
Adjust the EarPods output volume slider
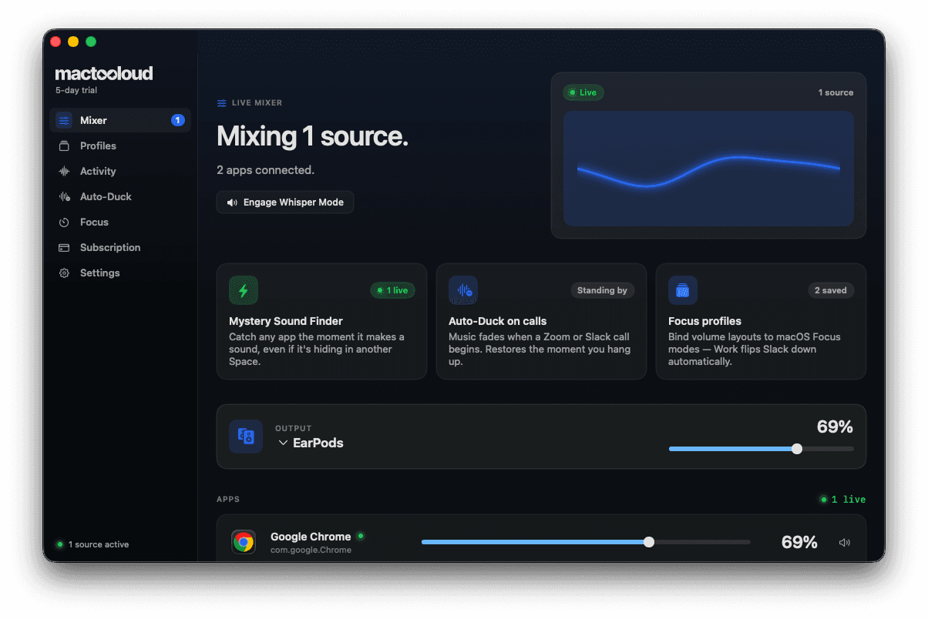(762, 449)
